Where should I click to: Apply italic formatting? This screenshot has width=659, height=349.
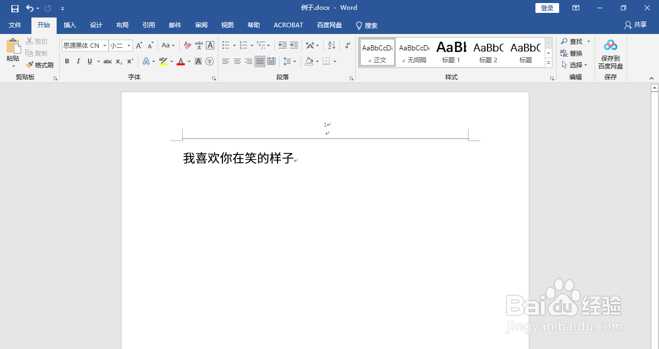tap(78, 61)
